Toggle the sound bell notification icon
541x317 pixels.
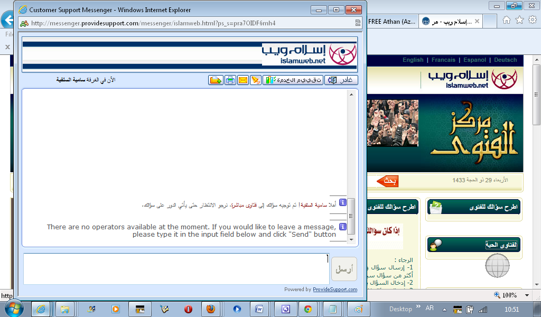pos(256,80)
